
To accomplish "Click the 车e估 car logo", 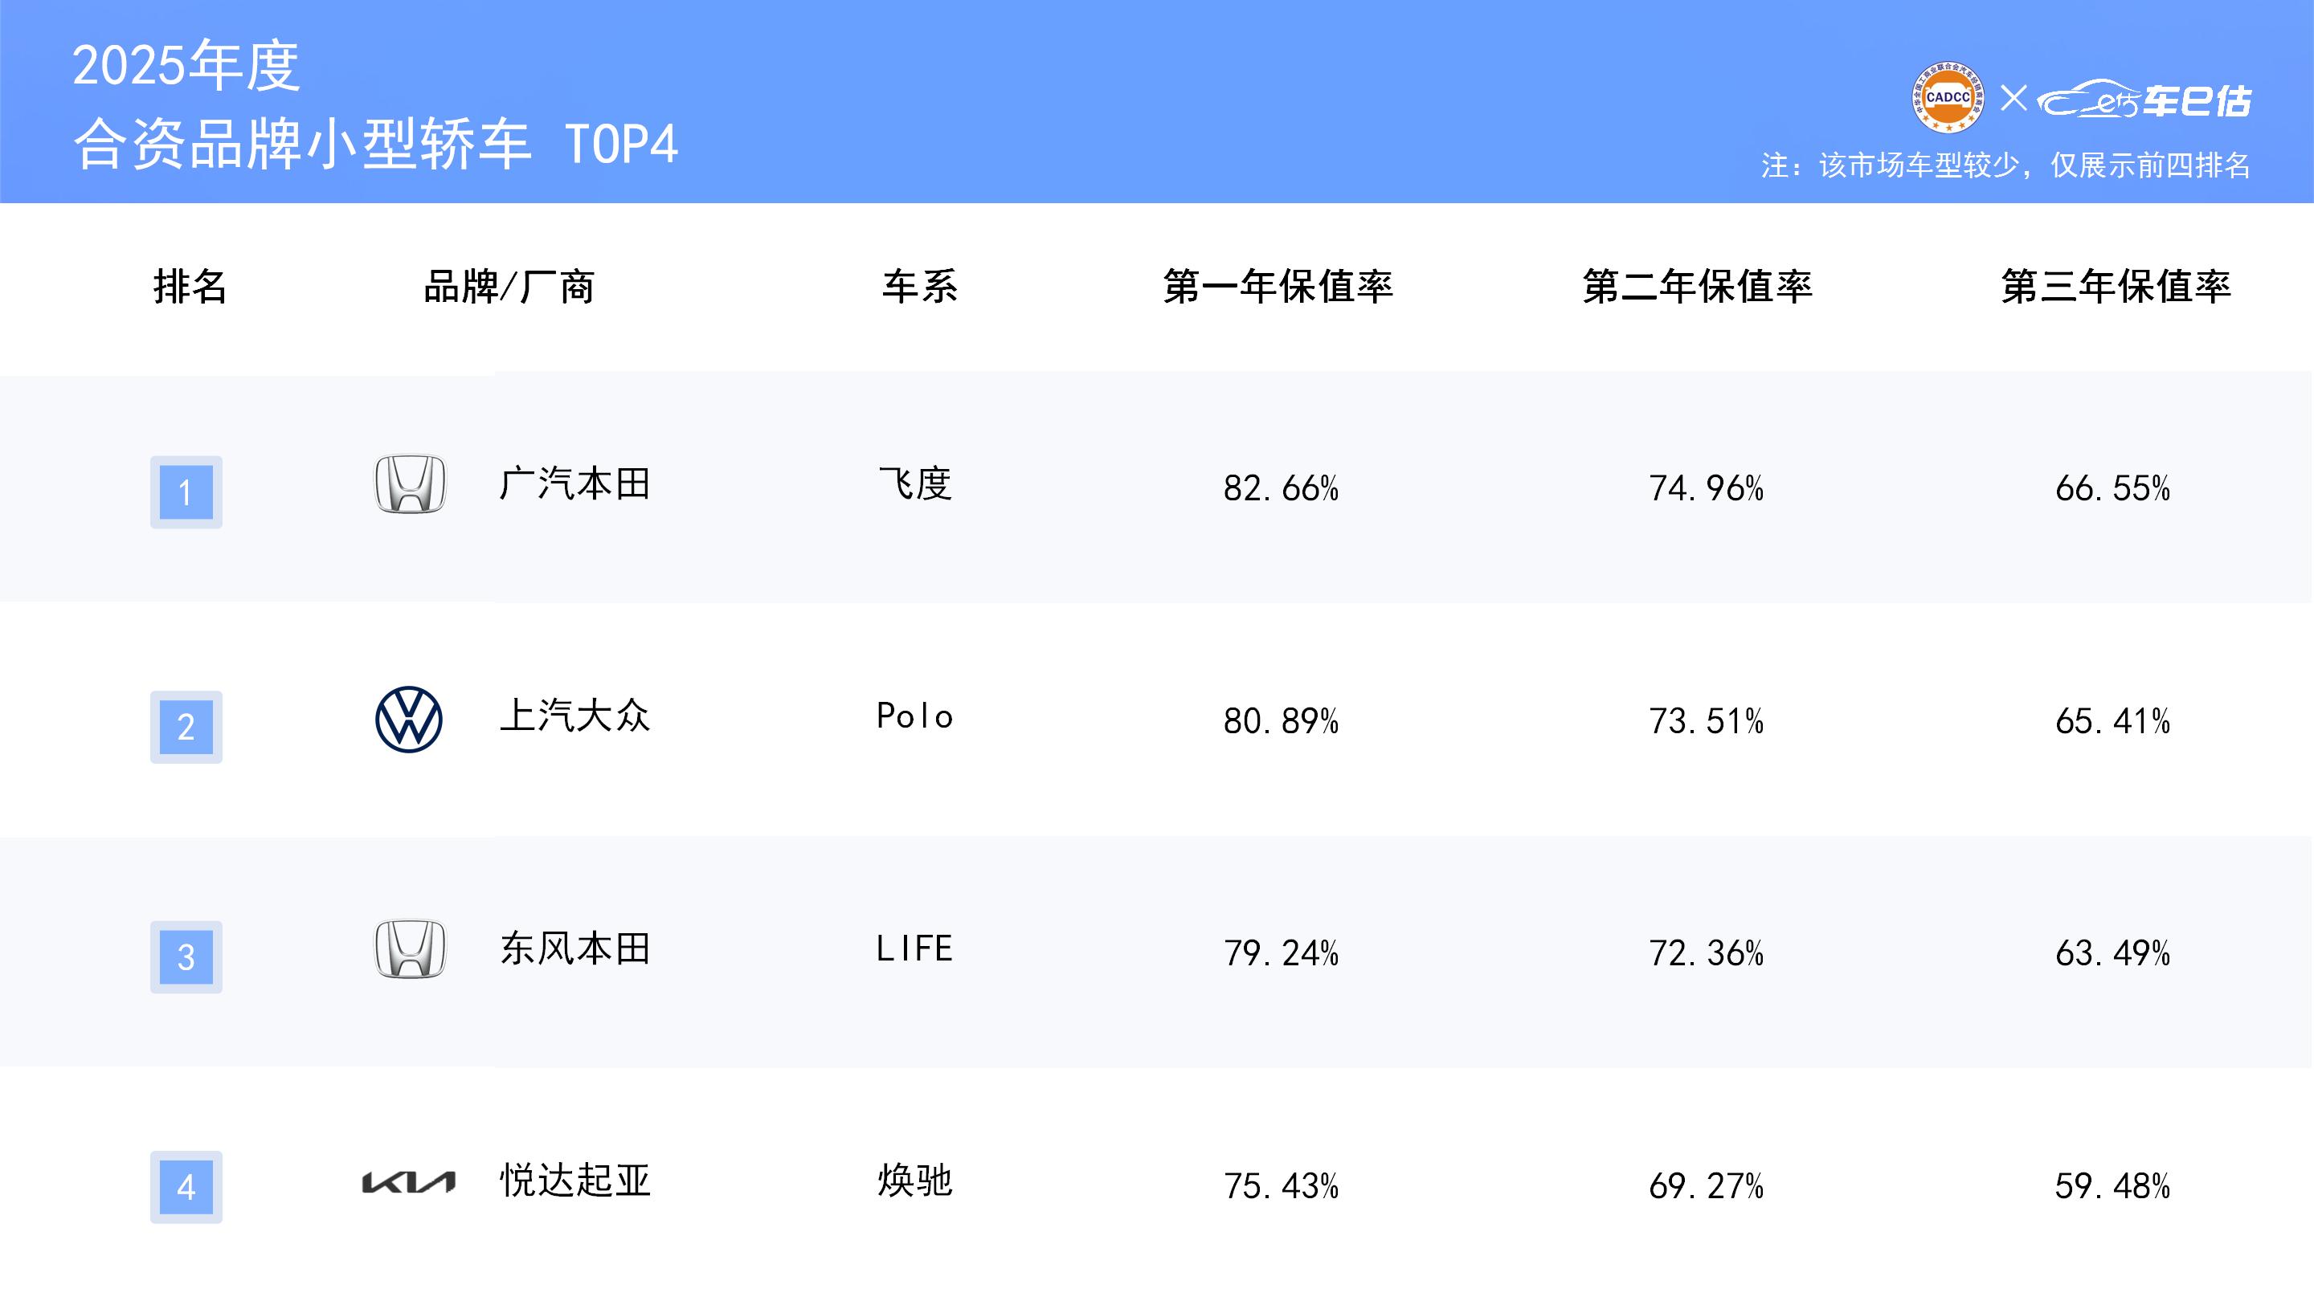I will click(x=2144, y=100).
